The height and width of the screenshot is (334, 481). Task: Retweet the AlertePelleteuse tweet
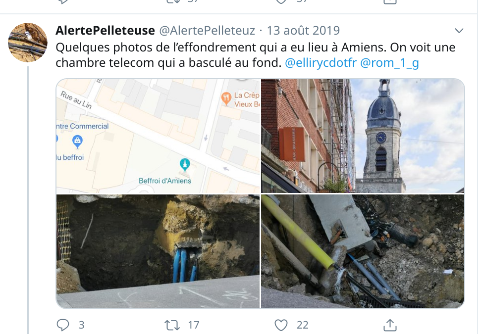(x=172, y=325)
